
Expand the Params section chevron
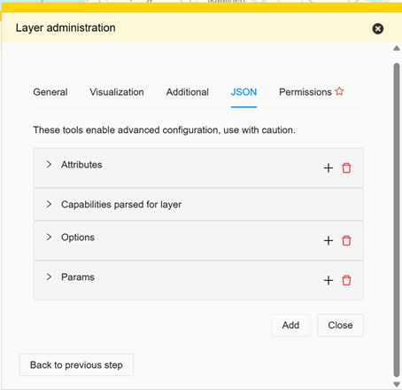tap(49, 277)
